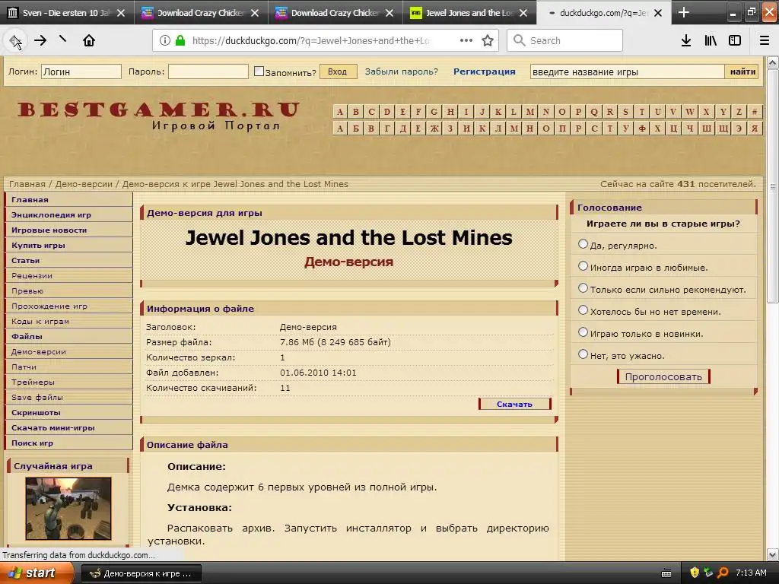Select Иногда играю в любимые option

pos(583,266)
